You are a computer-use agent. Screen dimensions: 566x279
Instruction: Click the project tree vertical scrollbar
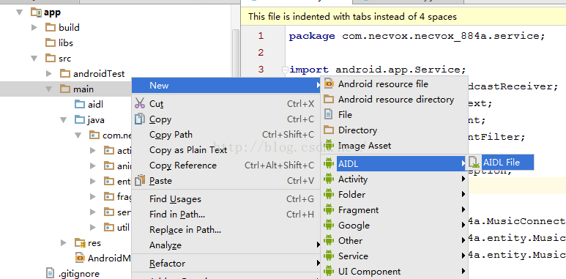pos(236,54)
